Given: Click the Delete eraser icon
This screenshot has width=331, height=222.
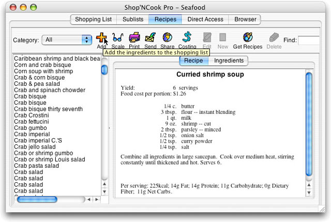Looking at the screenshot, I should (x=274, y=38).
